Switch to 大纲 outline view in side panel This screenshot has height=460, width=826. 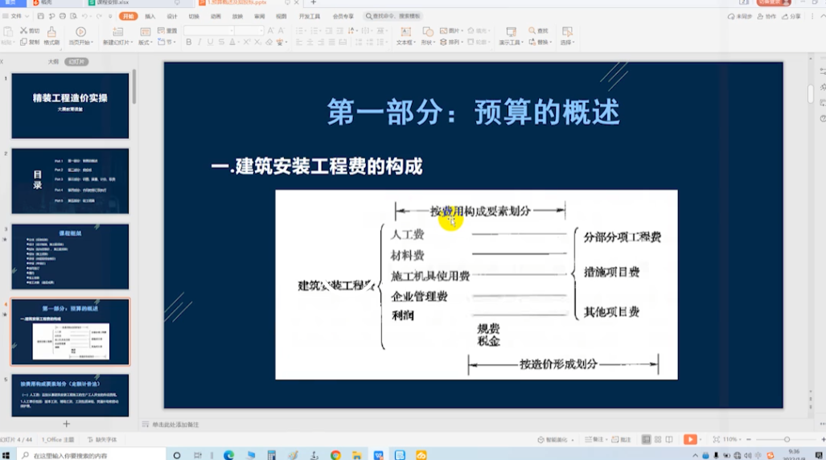[x=53, y=61]
